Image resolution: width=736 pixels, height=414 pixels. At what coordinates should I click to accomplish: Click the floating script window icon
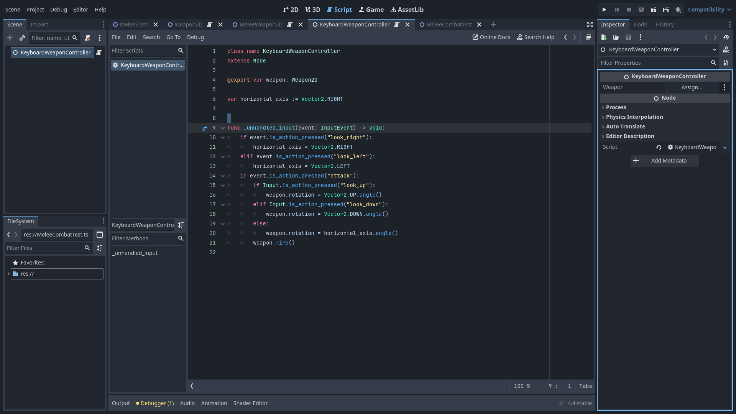click(x=588, y=37)
